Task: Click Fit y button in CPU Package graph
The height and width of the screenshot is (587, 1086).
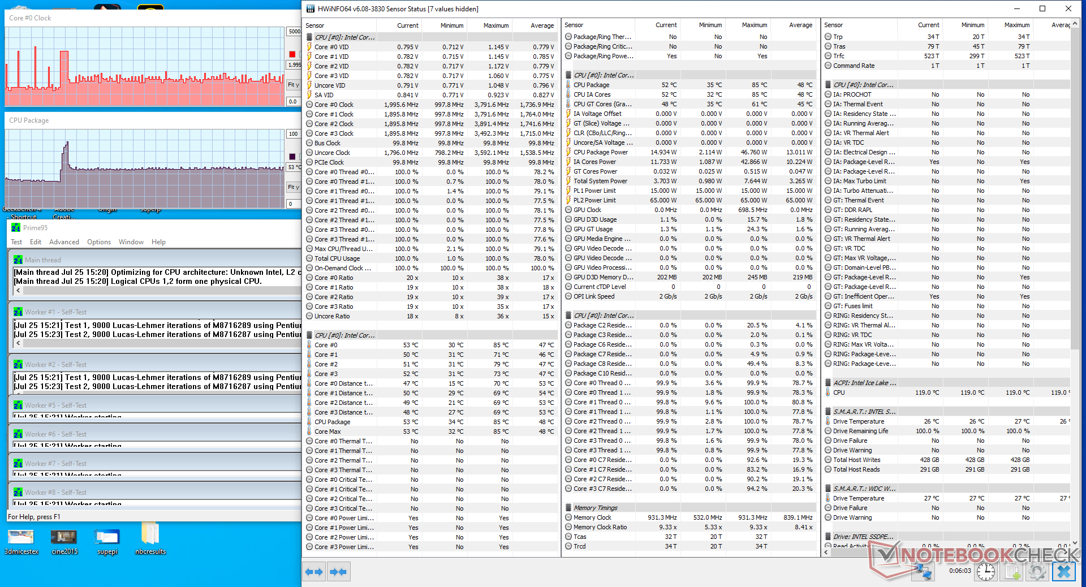Action: 294,187
